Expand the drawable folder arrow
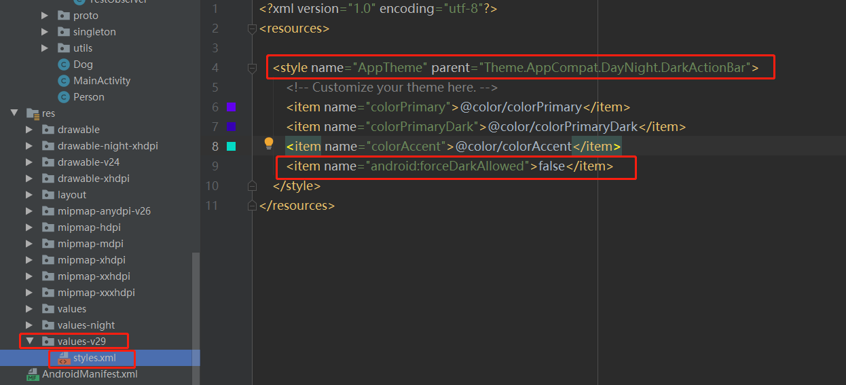Image resolution: width=846 pixels, height=385 pixels. click(x=29, y=130)
